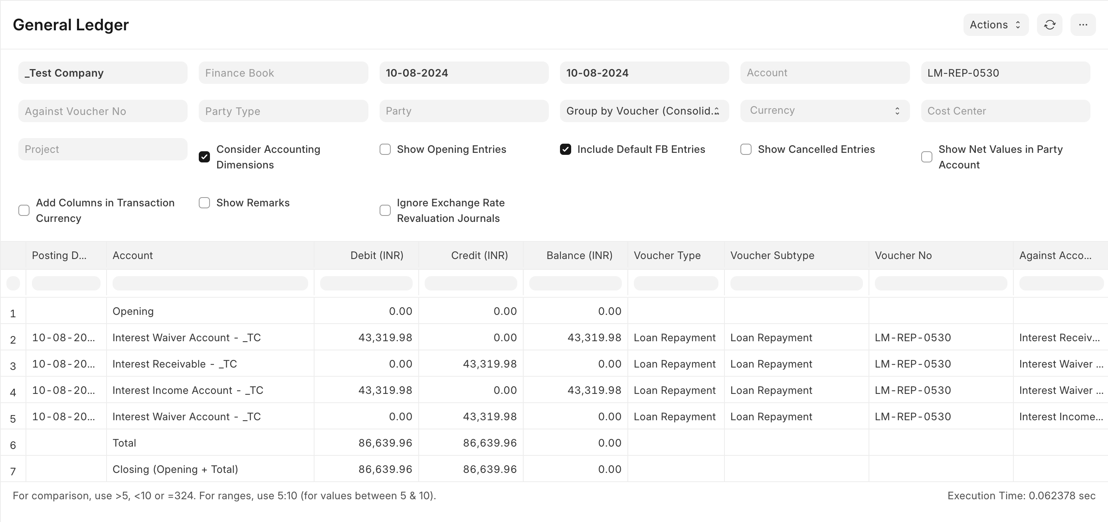The image size is (1108, 522).
Task: Check Add Columns in Transaction Currency
Action: tap(24, 210)
